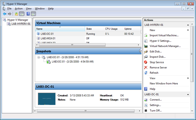
Task: Click the LAB3-DC-01 virtual machine icon
Action: point(38,34)
